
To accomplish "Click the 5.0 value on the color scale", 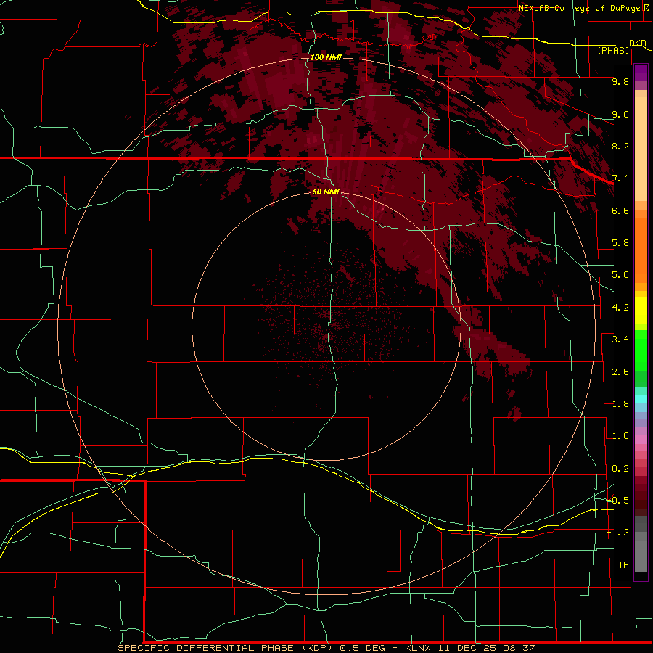I will (x=620, y=275).
